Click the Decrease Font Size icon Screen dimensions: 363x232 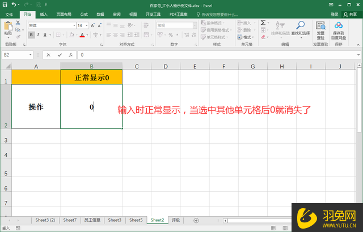click(x=100, y=25)
